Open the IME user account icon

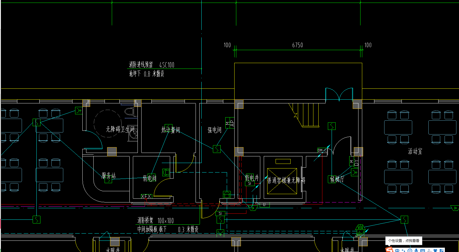(x=429, y=250)
